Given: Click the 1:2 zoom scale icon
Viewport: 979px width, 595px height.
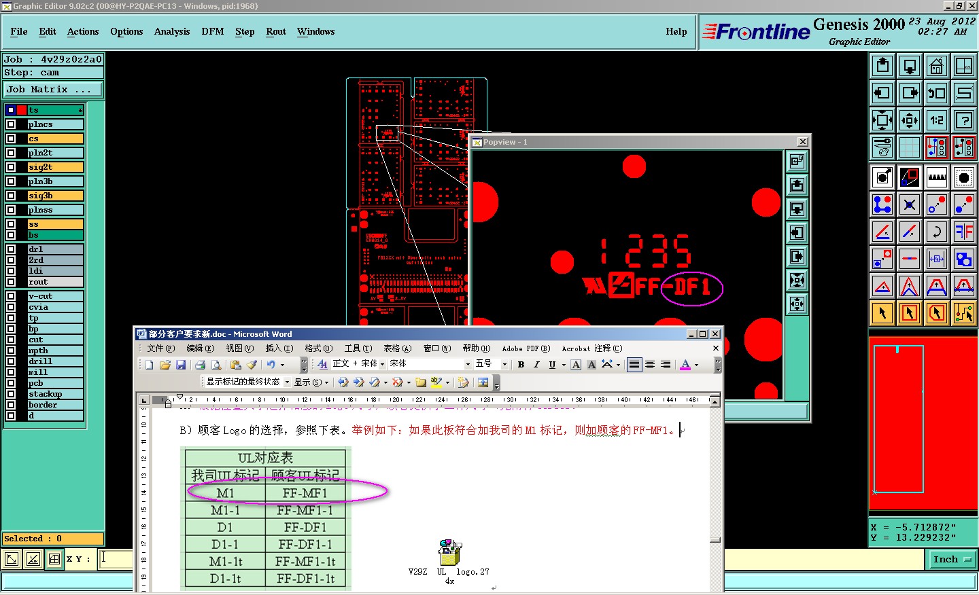Looking at the screenshot, I should [x=937, y=120].
